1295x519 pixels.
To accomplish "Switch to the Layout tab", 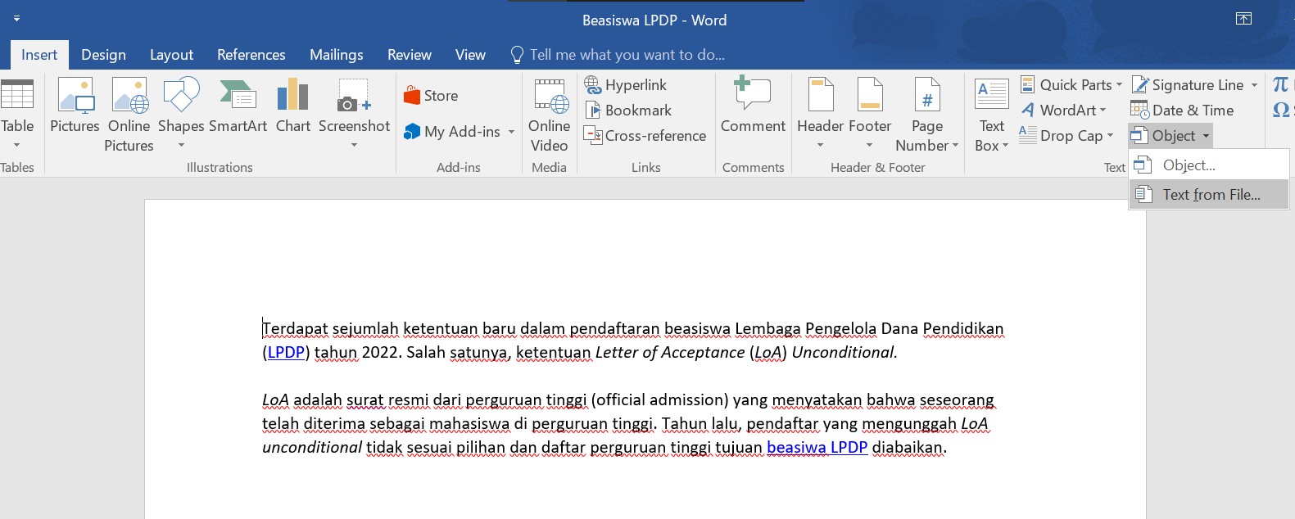I will click(x=171, y=55).
